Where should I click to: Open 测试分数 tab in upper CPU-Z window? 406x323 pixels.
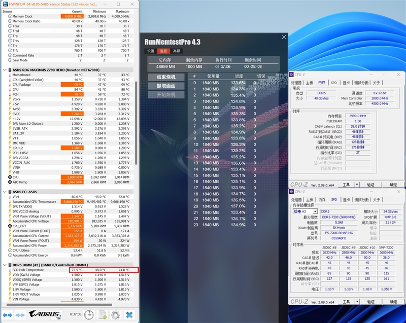[361, 83]
